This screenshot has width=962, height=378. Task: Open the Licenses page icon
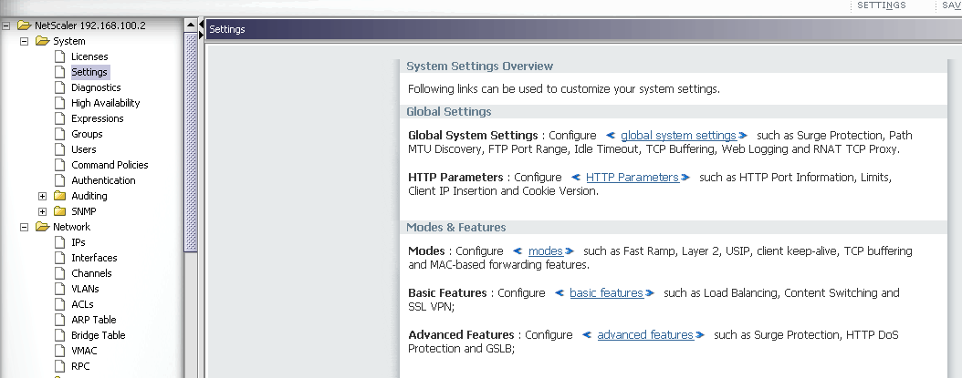(x=60, y=56)
